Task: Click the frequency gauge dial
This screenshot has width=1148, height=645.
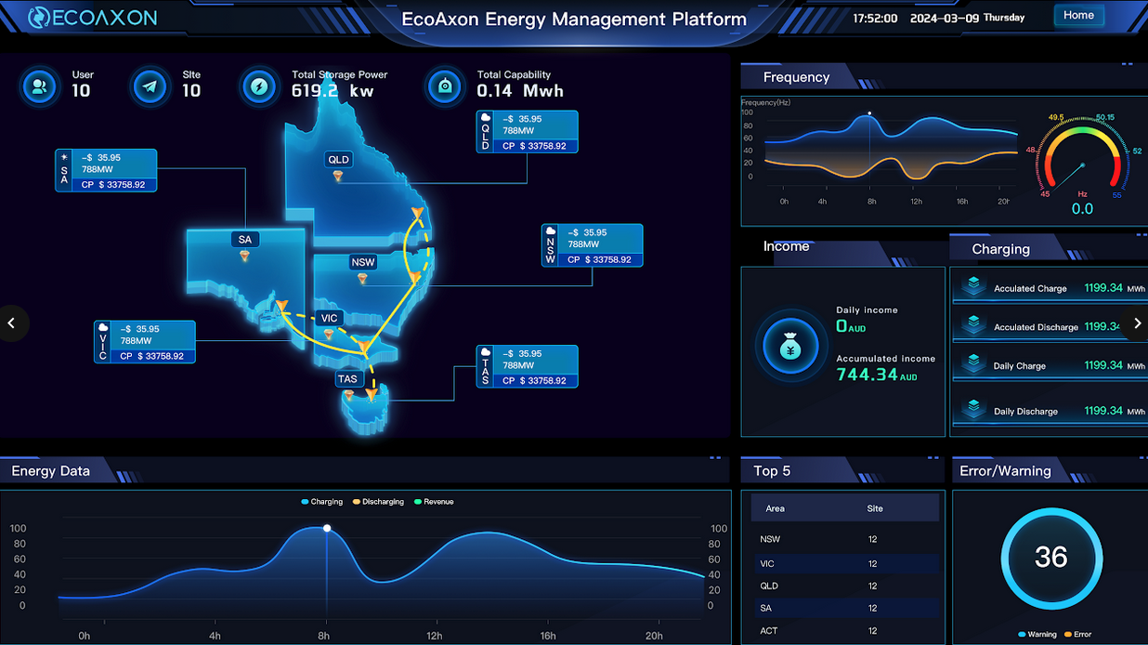Action: (x=1083, y=158)
